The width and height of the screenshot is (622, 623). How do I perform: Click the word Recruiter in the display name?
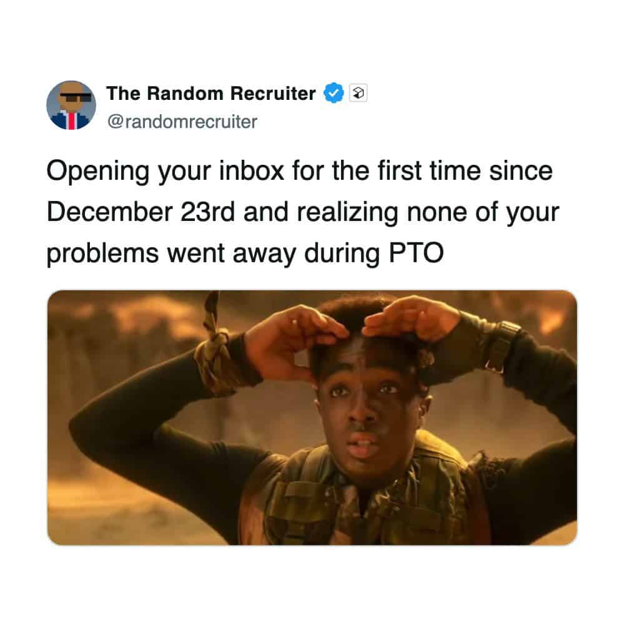(273, 94)
